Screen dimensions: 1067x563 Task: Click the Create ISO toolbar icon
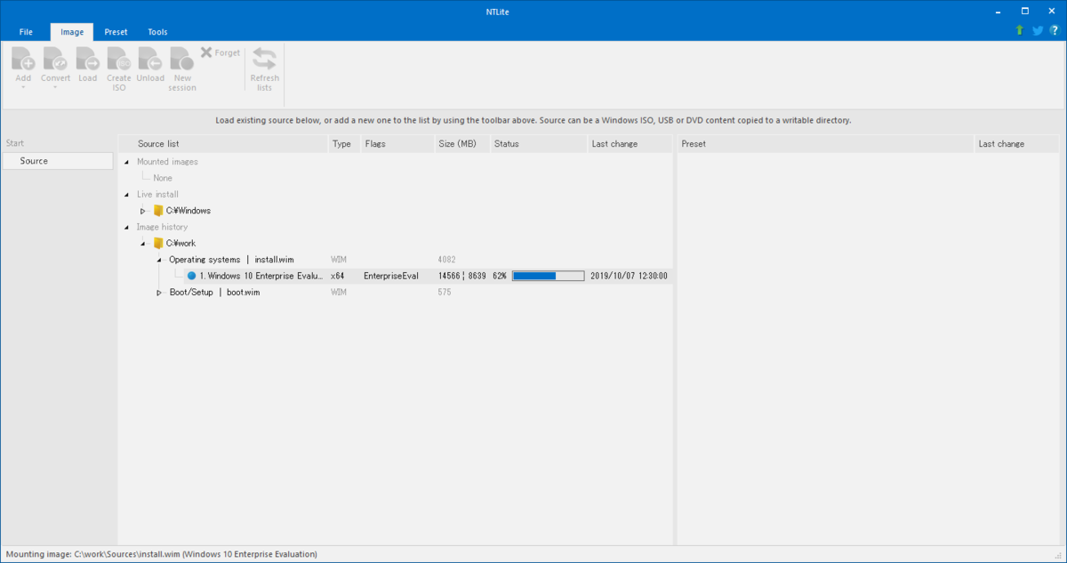[x=119, y=59]
